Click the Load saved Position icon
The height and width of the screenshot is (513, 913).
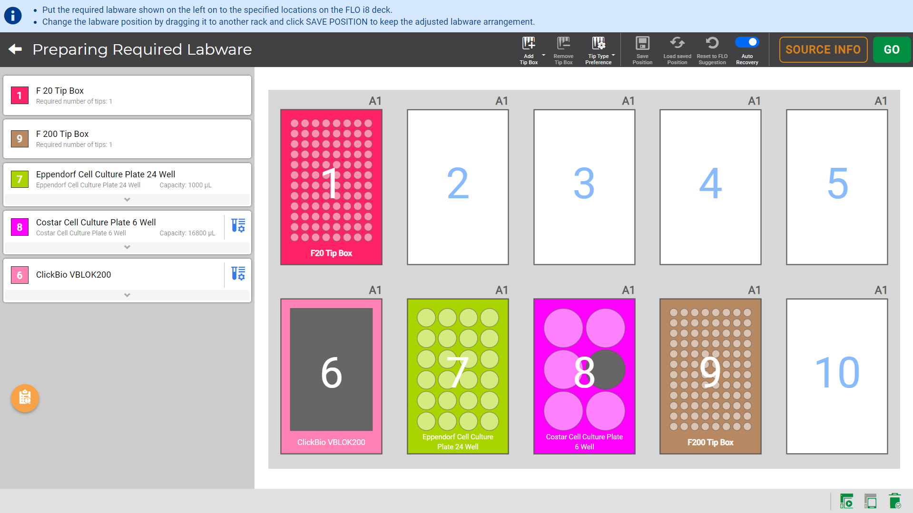click(x=677, y=44)
